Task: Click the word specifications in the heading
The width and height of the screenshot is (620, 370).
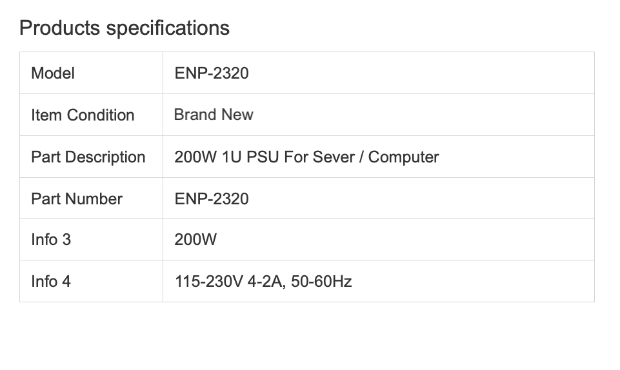Action: [x=168, y=28]
